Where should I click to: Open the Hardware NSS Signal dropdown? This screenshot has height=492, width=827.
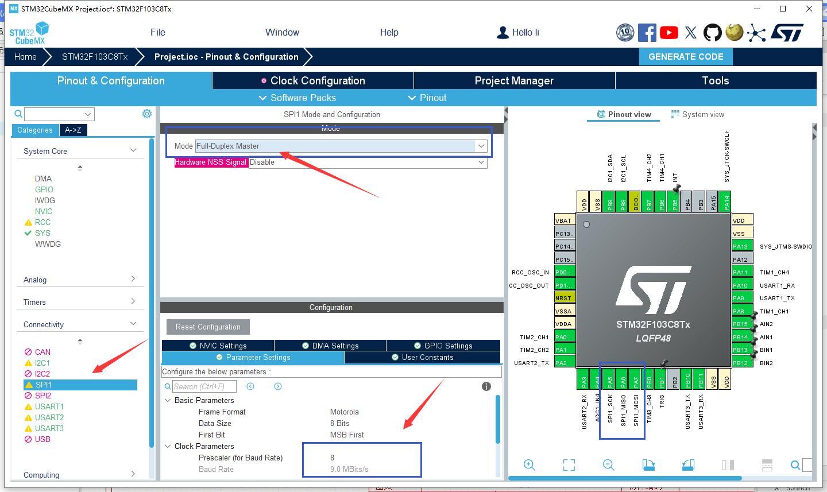(x=368, y=162)
